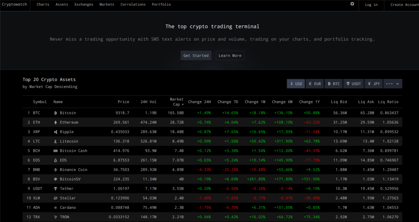The width and height of the screenshot is (419, 222).
Task: Click the Stellar coin icon
Action: coord(56,198)
